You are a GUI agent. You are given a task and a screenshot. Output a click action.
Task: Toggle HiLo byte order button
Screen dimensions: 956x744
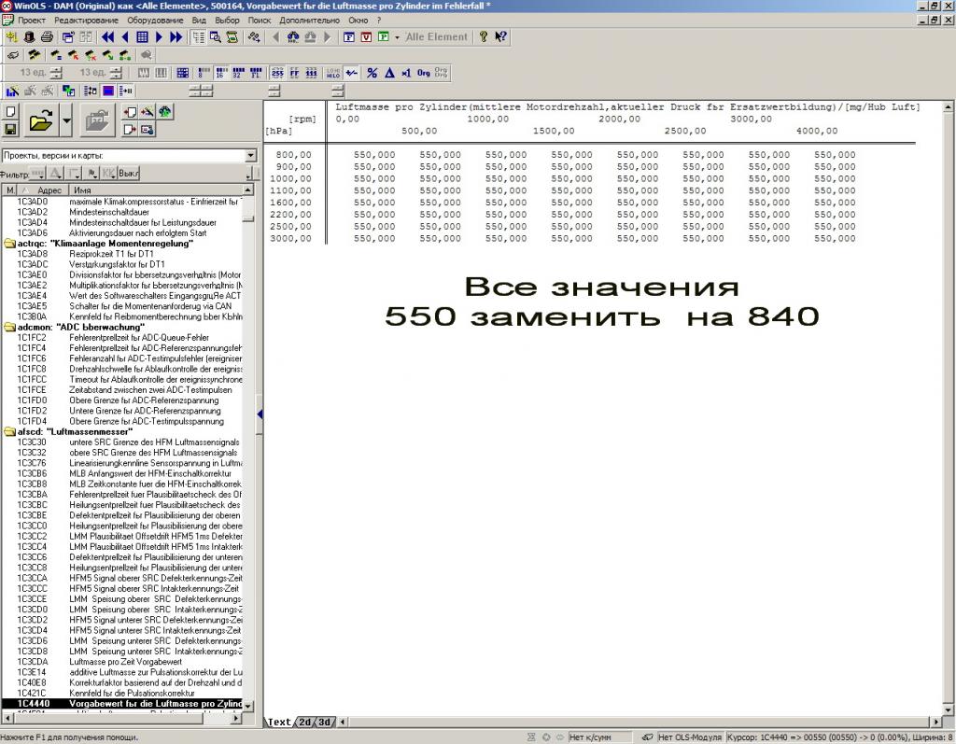point(333,73)
